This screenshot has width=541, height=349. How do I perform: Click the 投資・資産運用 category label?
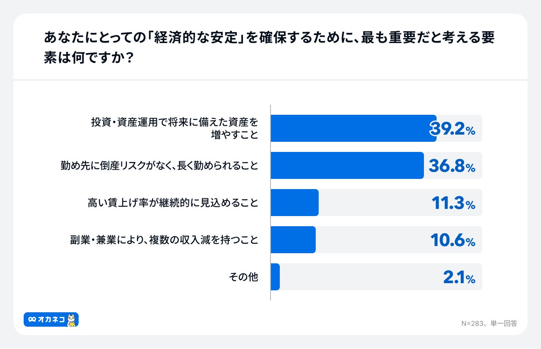(174, 128)
